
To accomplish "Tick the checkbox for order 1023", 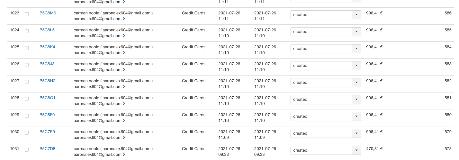I will click(27, 14).
